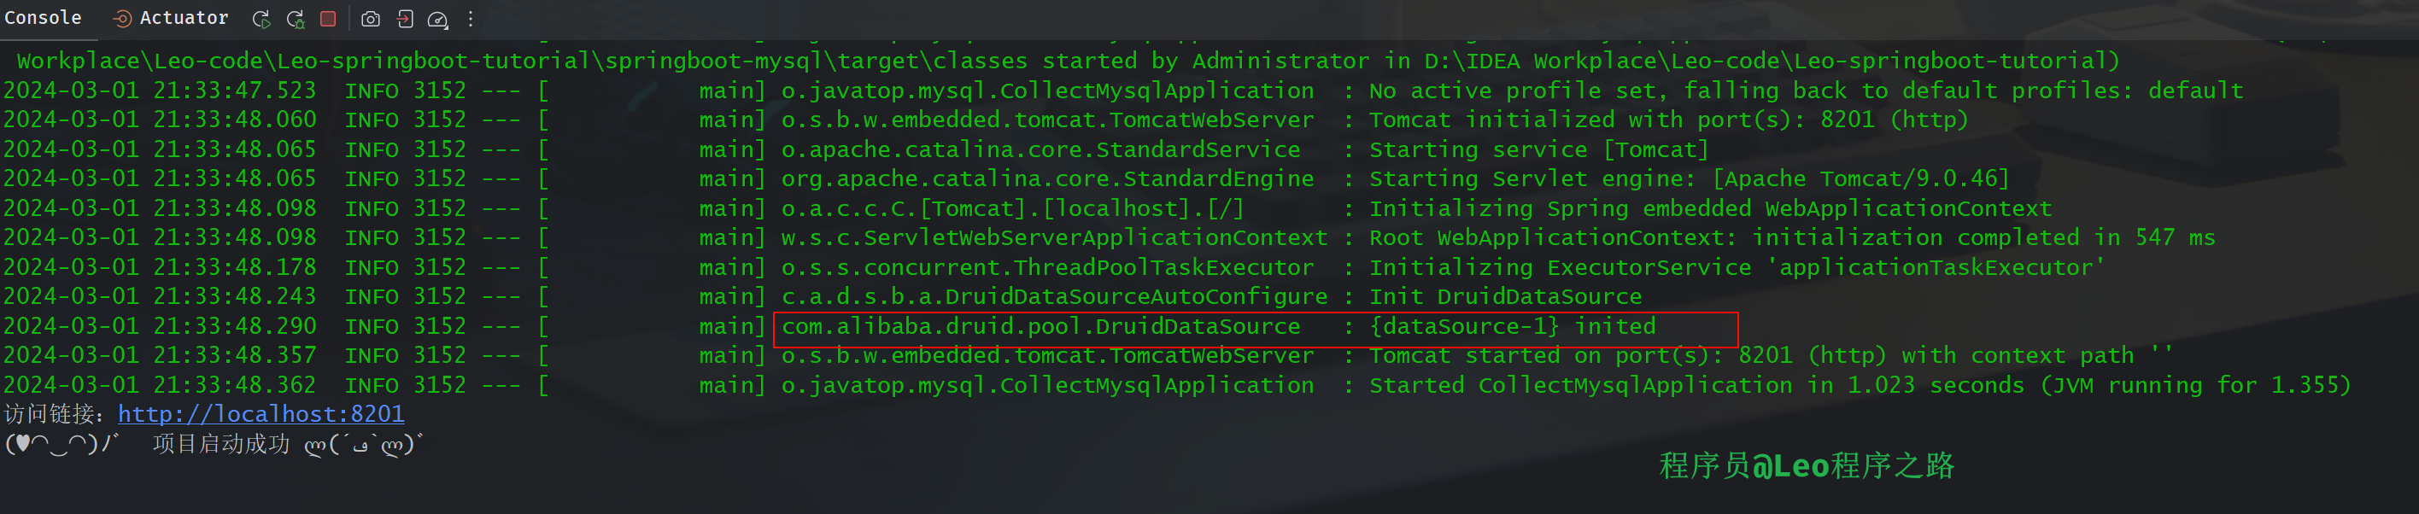Click the red stop square when highlighted
The height and width of the screenshot is (514, 2419).
(x=329, y=18)
